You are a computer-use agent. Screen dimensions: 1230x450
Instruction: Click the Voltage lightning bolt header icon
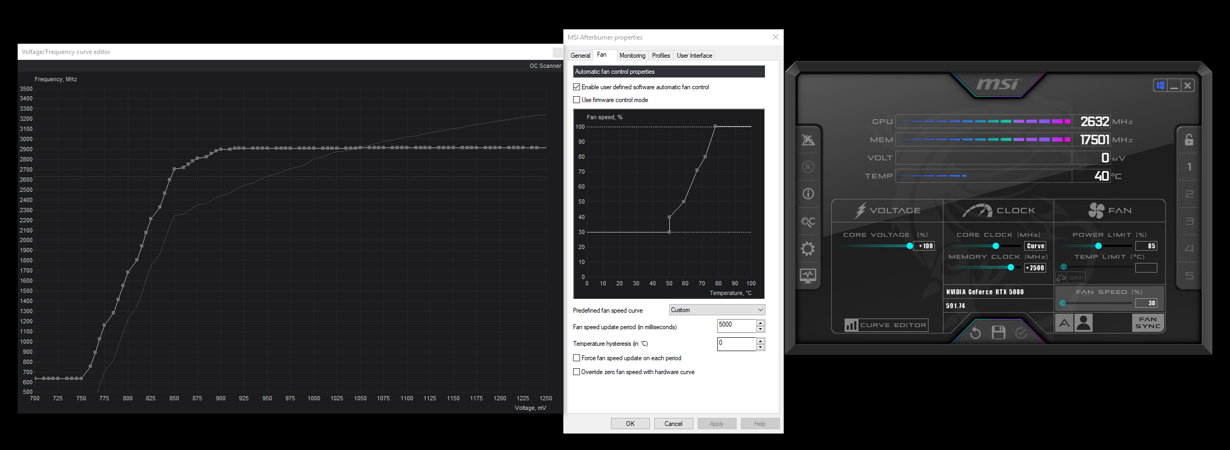(x=860, y=211)
